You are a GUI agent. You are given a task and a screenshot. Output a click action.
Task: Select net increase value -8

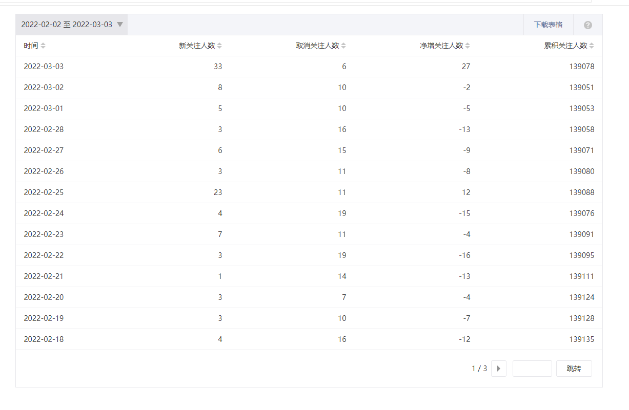tap(466, 171)
